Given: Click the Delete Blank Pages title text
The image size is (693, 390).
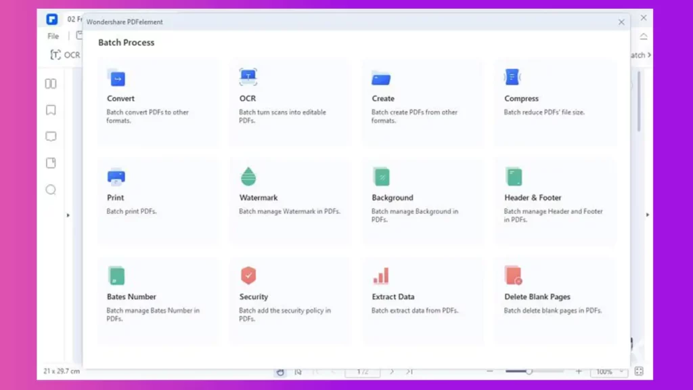Looking at the screenshot, I should point(537,297).
